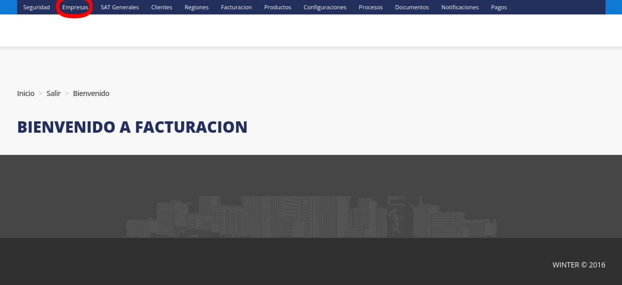Choose Productos from the top navigation
Viewport: 622px width, 285px height.
277,7
